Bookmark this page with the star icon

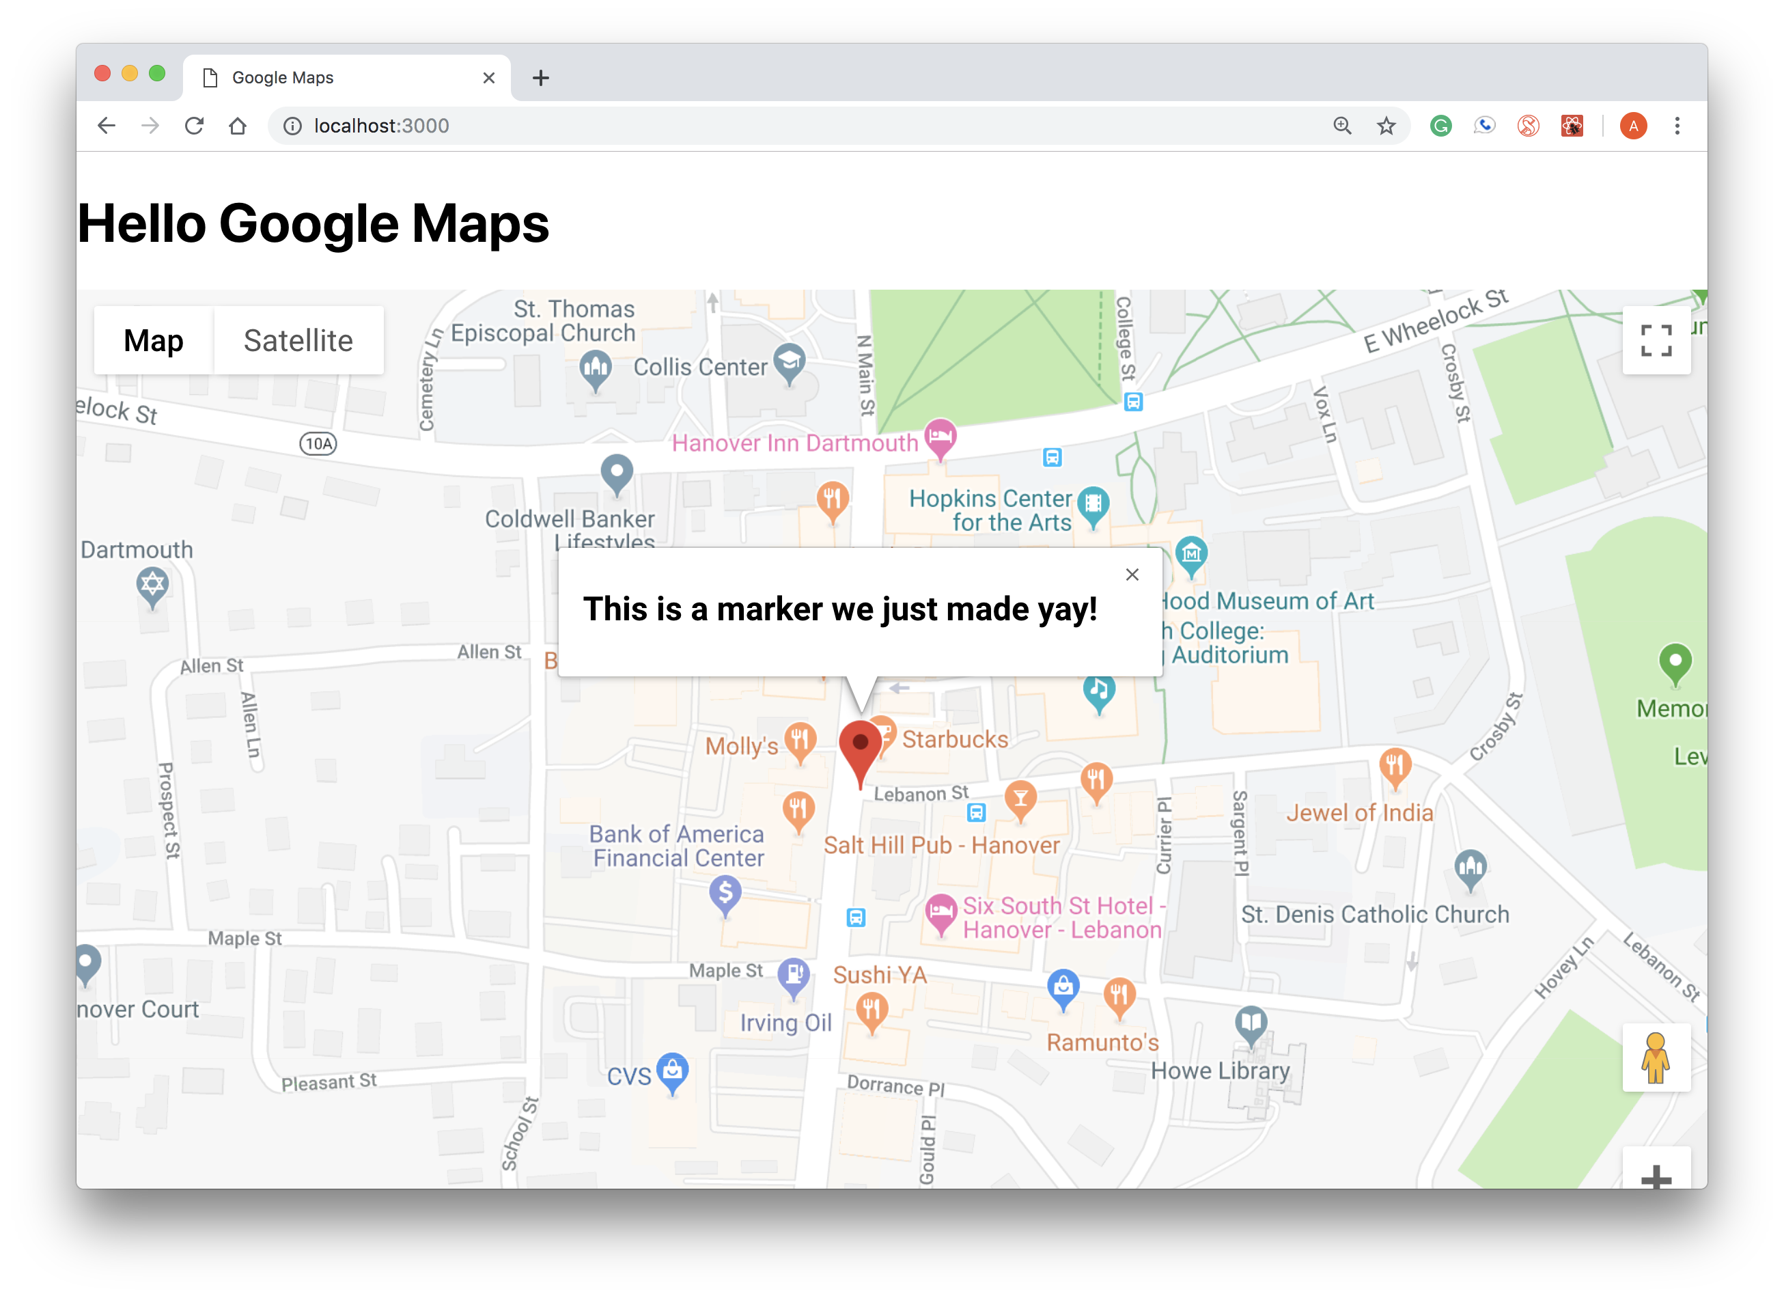1386,126
